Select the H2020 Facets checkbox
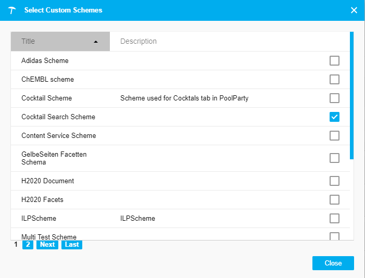 pyautogui.click(x=334, y=200)
